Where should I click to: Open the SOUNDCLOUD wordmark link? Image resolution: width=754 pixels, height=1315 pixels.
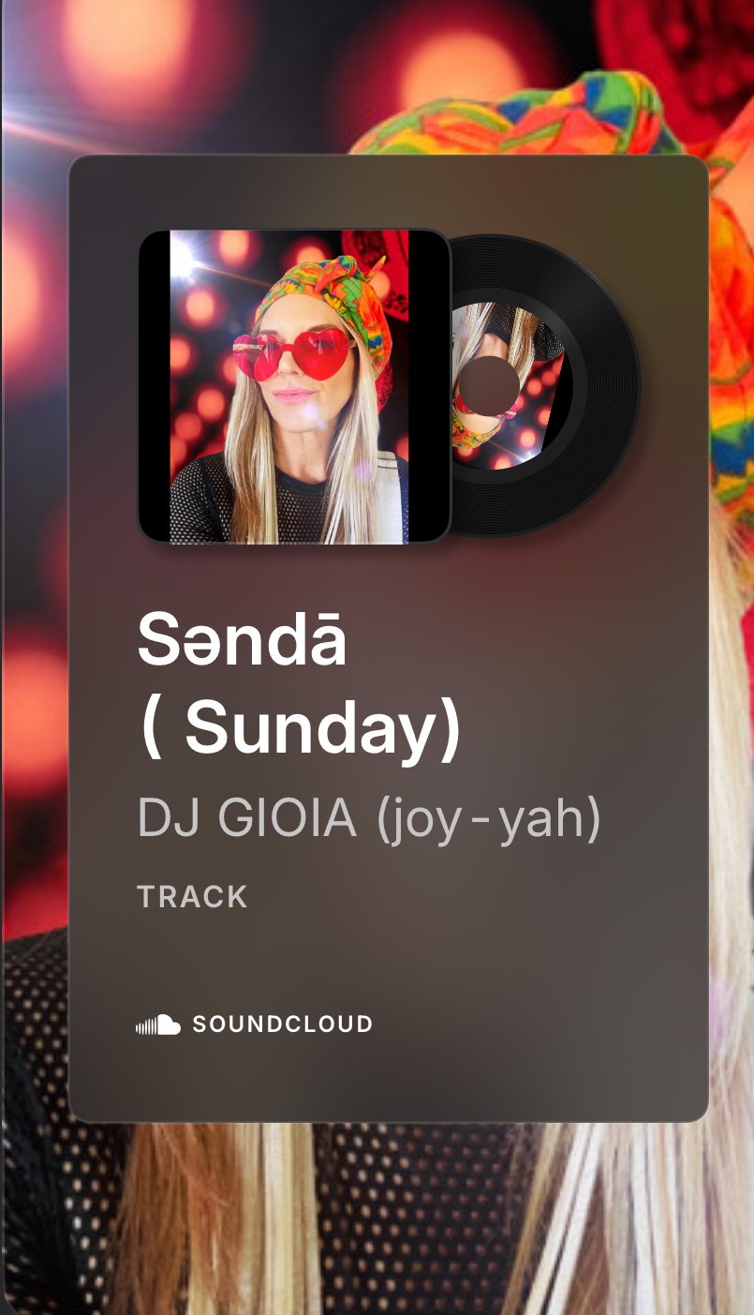(283, 1024)
